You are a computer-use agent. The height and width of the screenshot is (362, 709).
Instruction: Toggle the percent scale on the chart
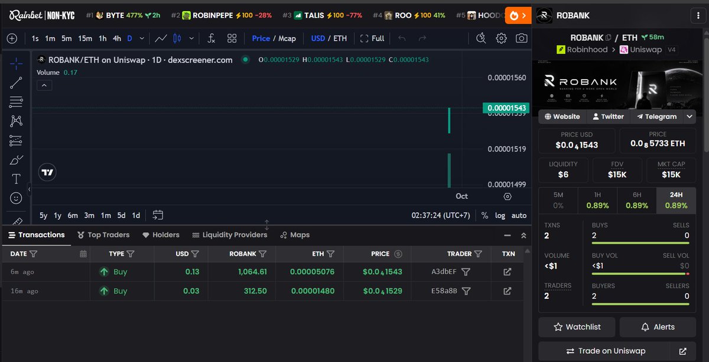click(484, 216)
